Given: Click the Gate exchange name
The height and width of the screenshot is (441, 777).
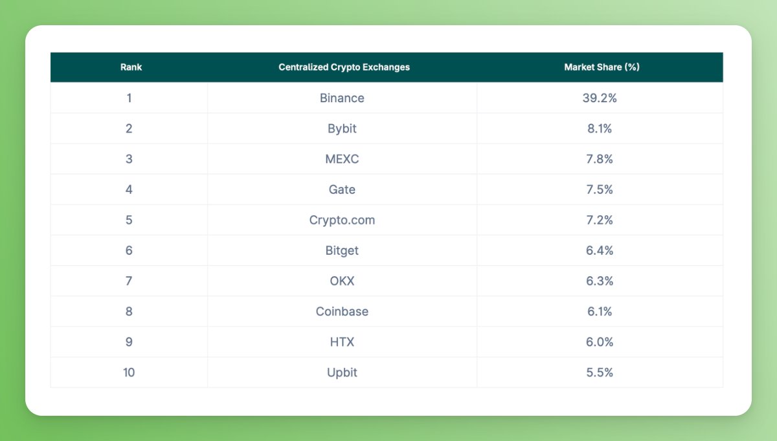Looking at the screenshot, I should [x=342, y=189].
